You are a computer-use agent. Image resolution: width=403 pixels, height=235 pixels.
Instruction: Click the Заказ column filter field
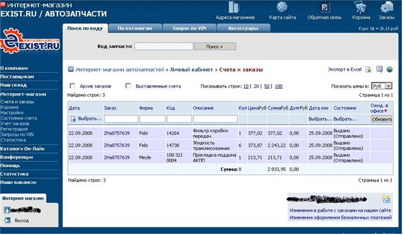121,119
